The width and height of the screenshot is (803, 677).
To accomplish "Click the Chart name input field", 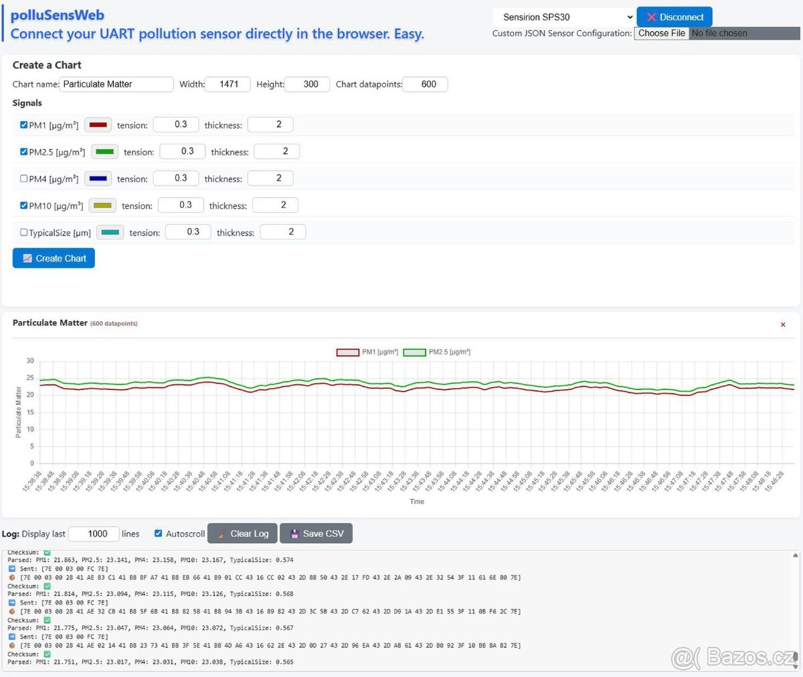I will [x=116, y=84].
